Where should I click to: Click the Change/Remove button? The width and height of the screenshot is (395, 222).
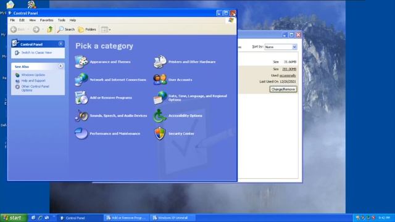[x=283, y=89]
